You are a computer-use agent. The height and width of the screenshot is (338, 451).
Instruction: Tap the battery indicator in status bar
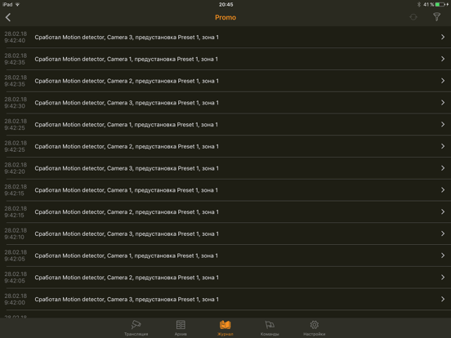pos(440,4)
